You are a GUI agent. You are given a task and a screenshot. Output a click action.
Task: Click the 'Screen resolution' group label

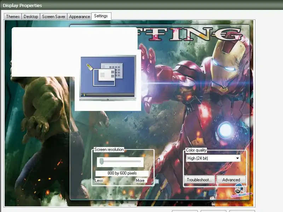coord(109,149)
